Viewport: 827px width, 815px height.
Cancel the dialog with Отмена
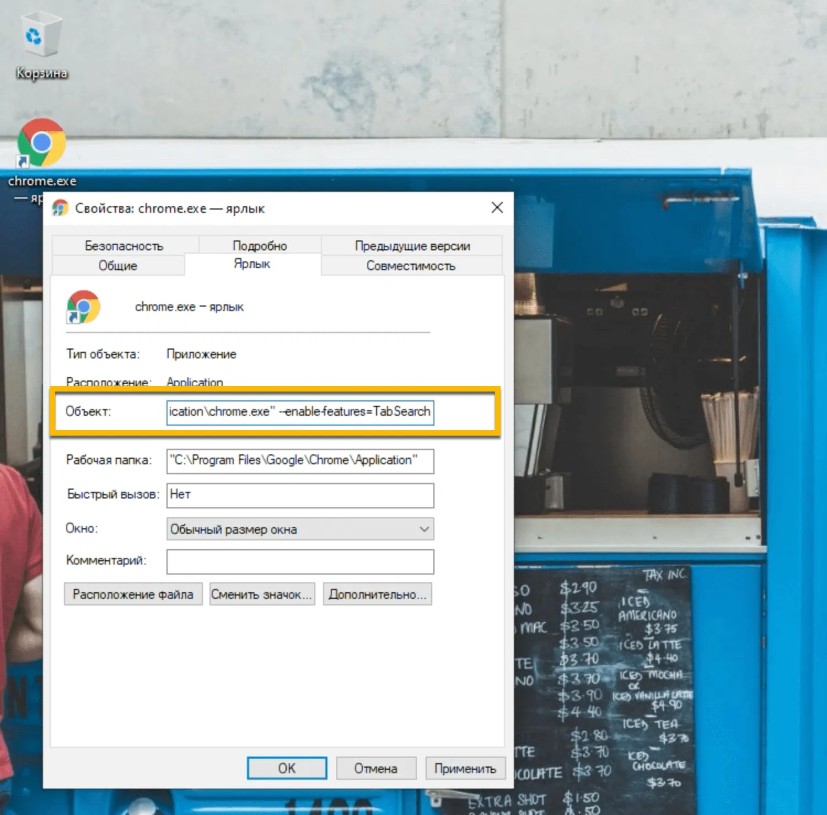click(x=375, y=768)
